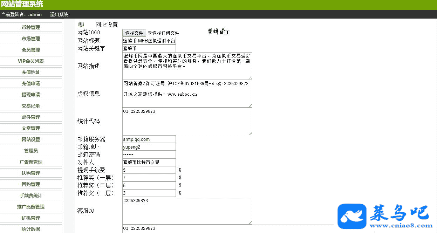Viewport: 437px width, 233px height.
Task: Click the 选择文件 upload button
Action: pyautogui.click(x=134, y=33)
